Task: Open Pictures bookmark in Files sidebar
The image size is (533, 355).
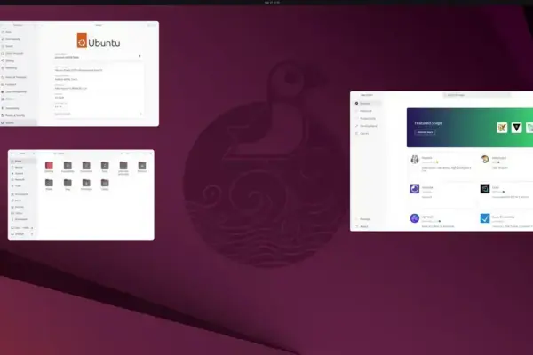Action: click(22, 207)
